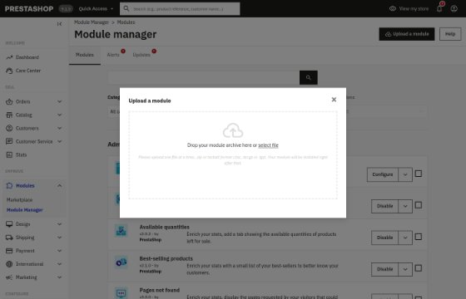
Task: Click the Available quantities module icon
Action: click(x=121, y=231)
